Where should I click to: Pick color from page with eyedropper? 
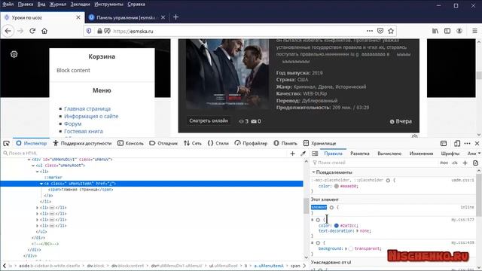point(303,154)
